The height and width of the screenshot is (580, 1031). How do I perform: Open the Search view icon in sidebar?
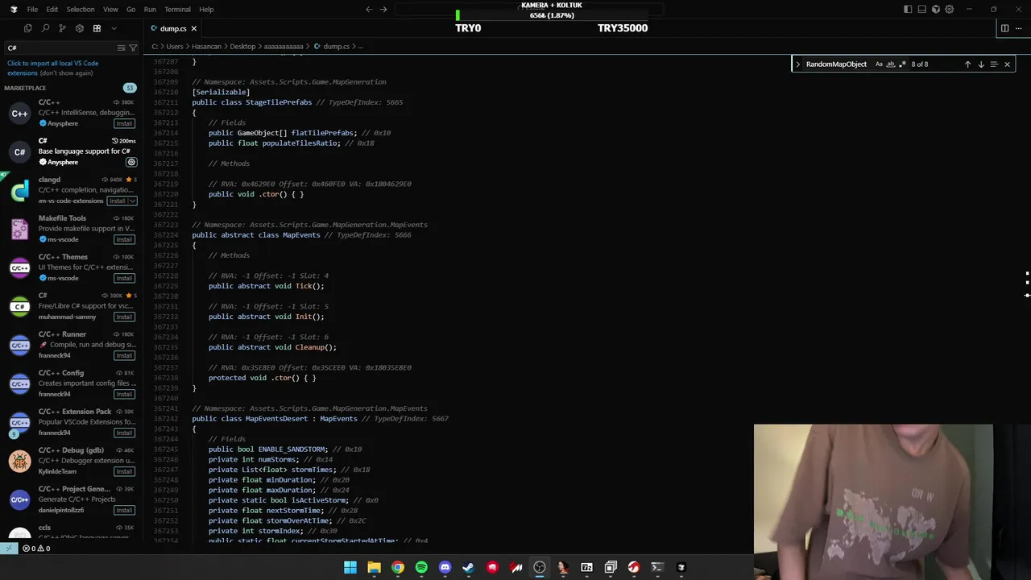pyautogui.click(x=45, y=28)
